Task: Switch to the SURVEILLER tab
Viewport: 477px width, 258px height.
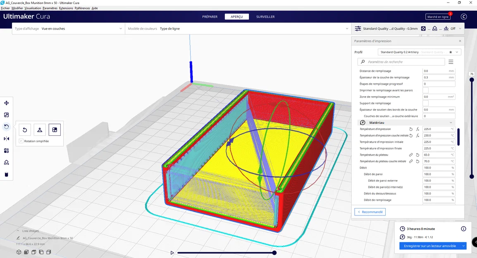Action: pos(265,17)
